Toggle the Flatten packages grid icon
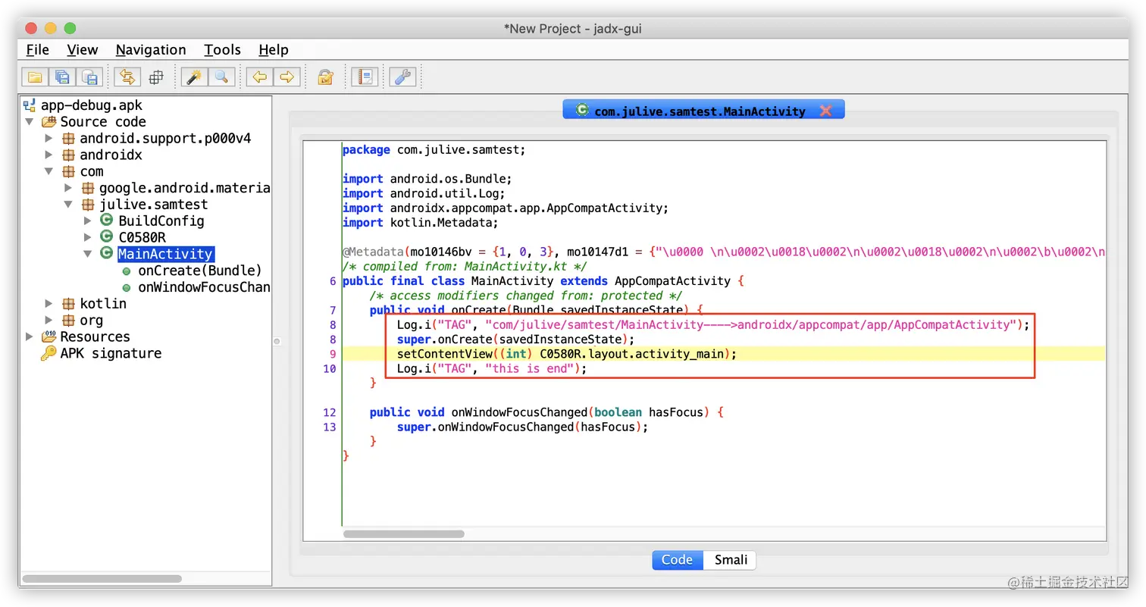1146x607 pixels. pyautogui.click(x=156, y=77)
